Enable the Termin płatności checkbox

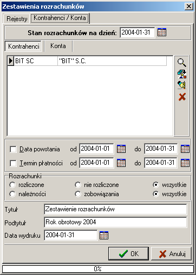click(13, 163)
